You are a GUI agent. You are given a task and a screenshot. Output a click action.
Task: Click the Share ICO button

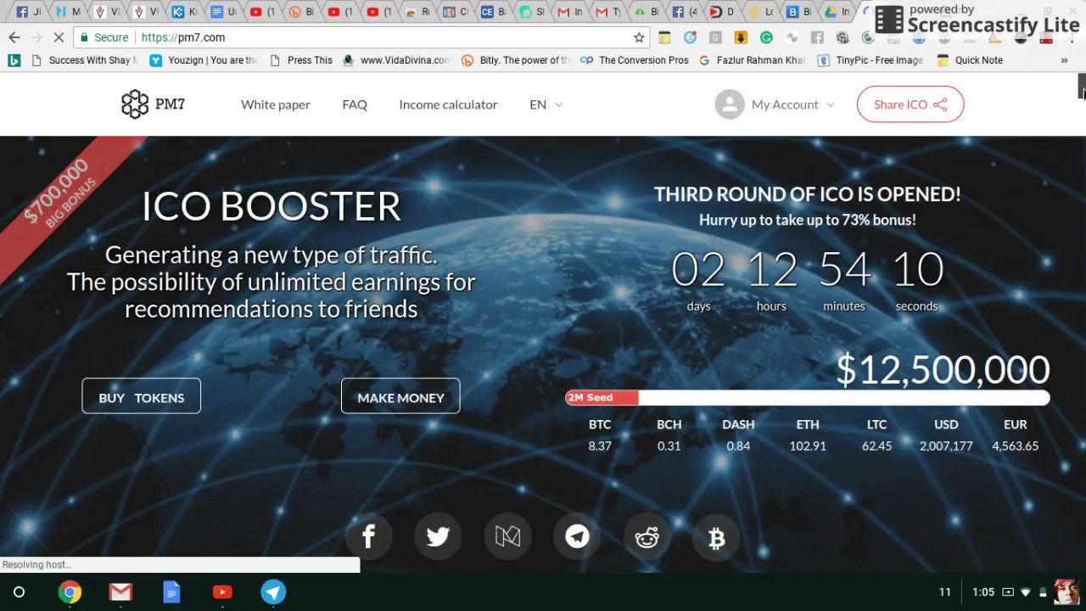[910, 104]
